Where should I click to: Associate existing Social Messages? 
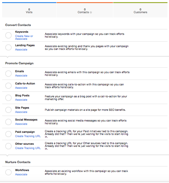pos(21,124)
